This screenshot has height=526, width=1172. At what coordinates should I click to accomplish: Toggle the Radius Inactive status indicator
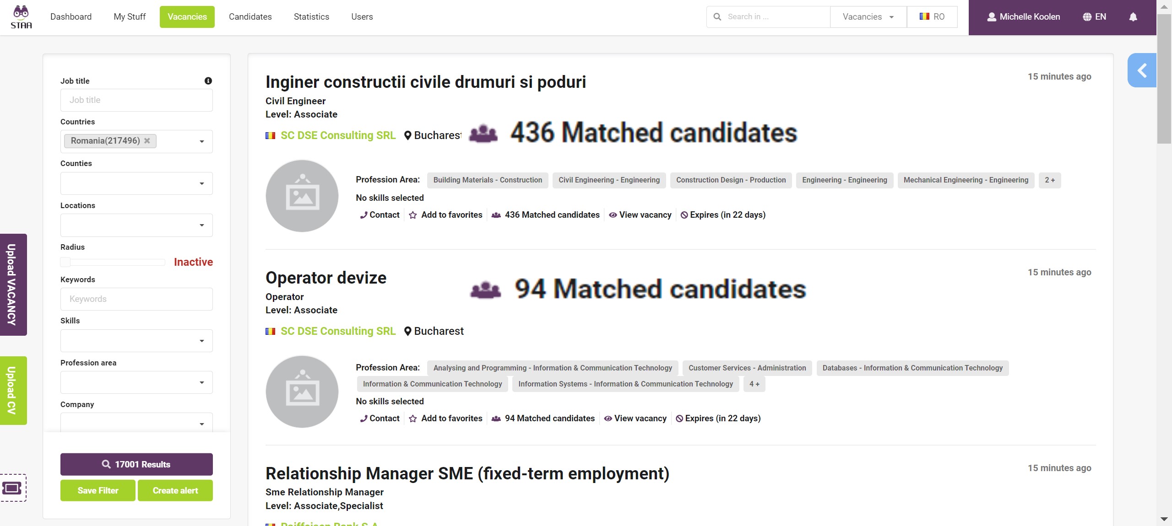click(193, 262)
